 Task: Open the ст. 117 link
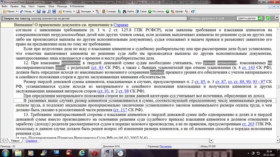(x=120, y=110)
